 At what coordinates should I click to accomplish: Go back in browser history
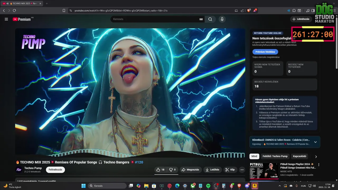4,11
